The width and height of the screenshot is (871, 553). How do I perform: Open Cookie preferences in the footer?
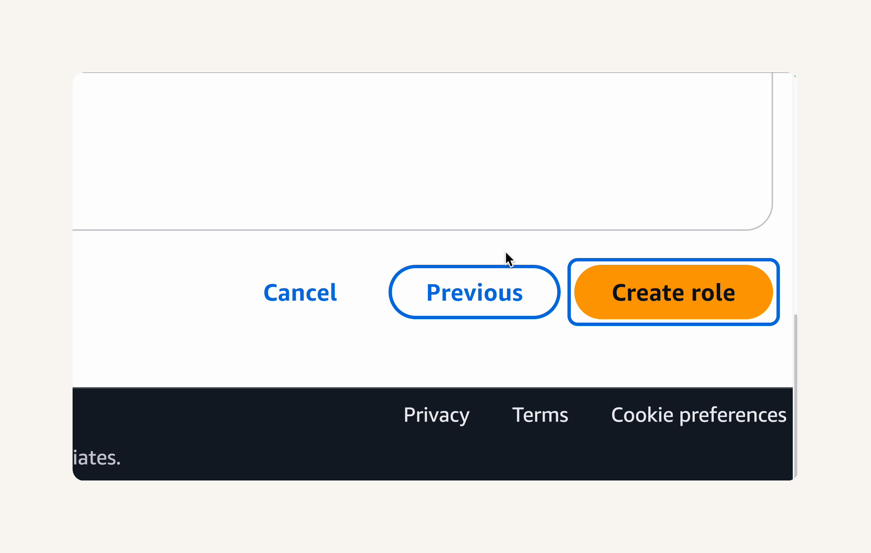699,415
